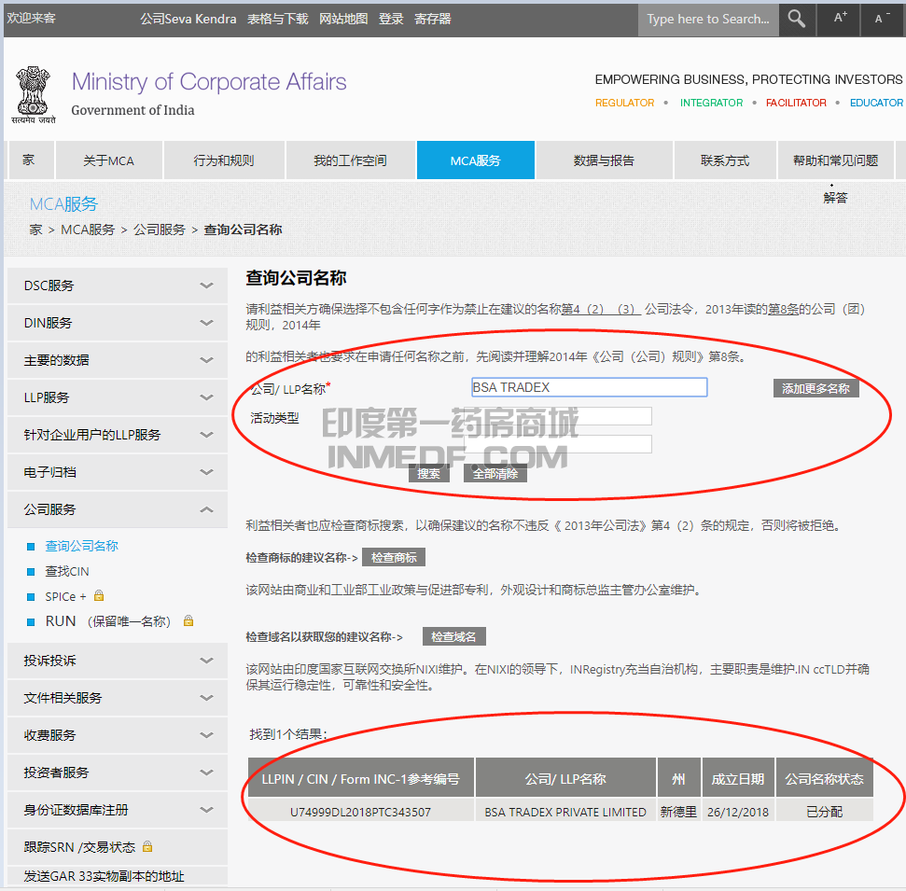Click inside the 公司/LLP名称 input field
Image resolution: width=906 pixels, height=891 pixels.
click(589, 386)
